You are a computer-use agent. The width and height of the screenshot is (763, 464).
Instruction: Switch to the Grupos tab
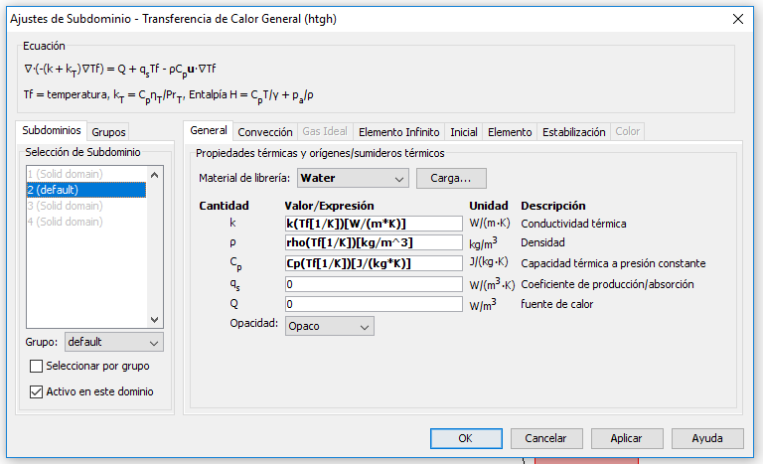[x=108, y=132]
